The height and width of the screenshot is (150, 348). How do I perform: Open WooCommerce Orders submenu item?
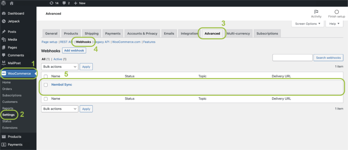pos(7,89)
